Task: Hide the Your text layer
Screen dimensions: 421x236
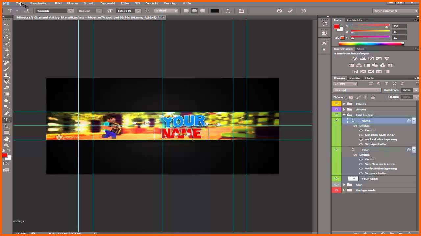Action: coord(336,149)
